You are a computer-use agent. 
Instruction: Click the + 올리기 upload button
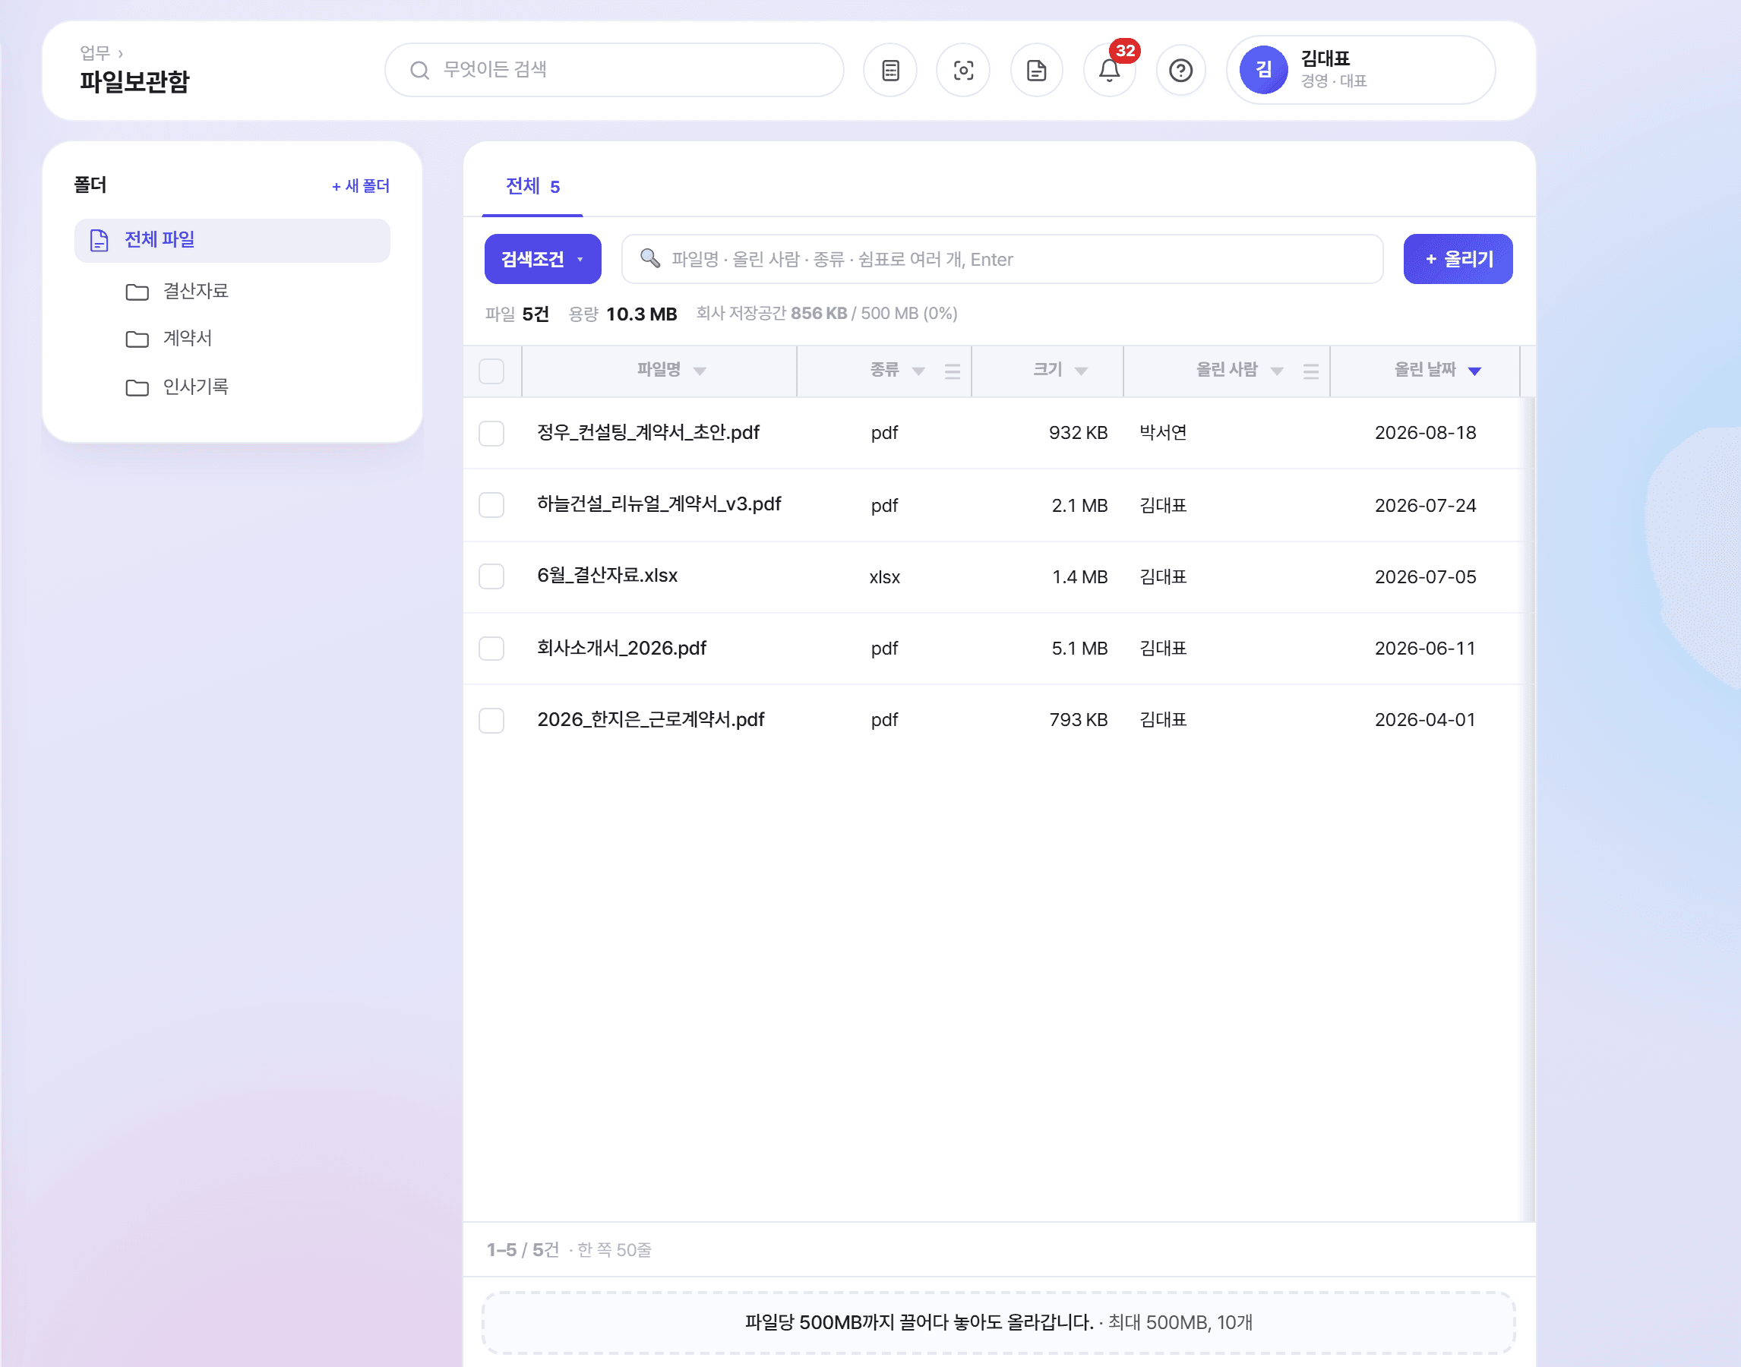(1458, 258)
